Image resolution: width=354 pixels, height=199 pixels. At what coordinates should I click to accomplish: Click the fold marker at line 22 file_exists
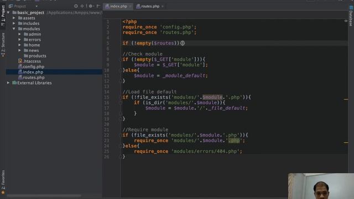click(121, 135)
